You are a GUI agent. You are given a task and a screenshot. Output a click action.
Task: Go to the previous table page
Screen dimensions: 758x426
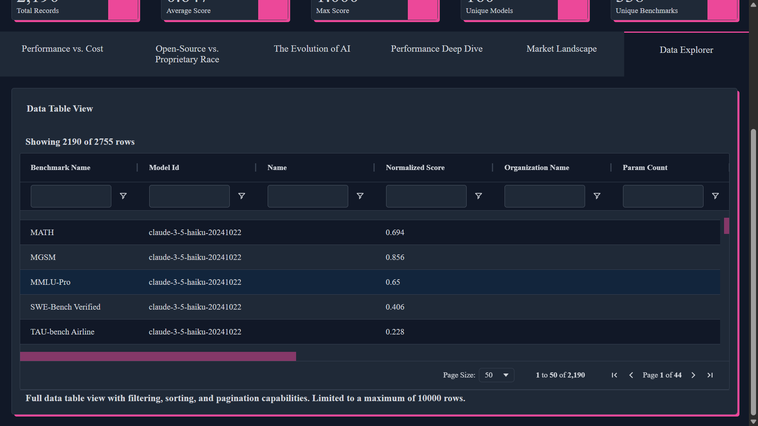point(631,375)
